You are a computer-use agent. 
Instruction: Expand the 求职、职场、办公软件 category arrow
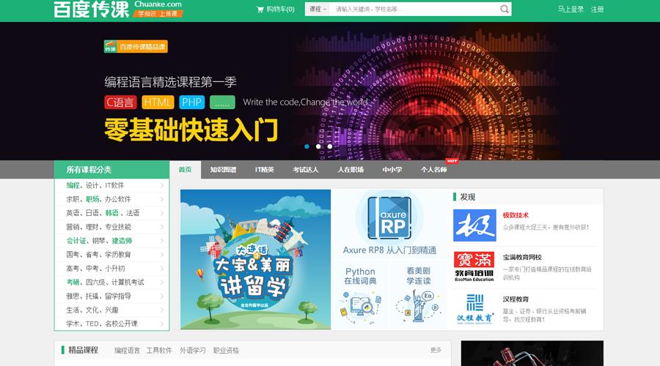162,199
